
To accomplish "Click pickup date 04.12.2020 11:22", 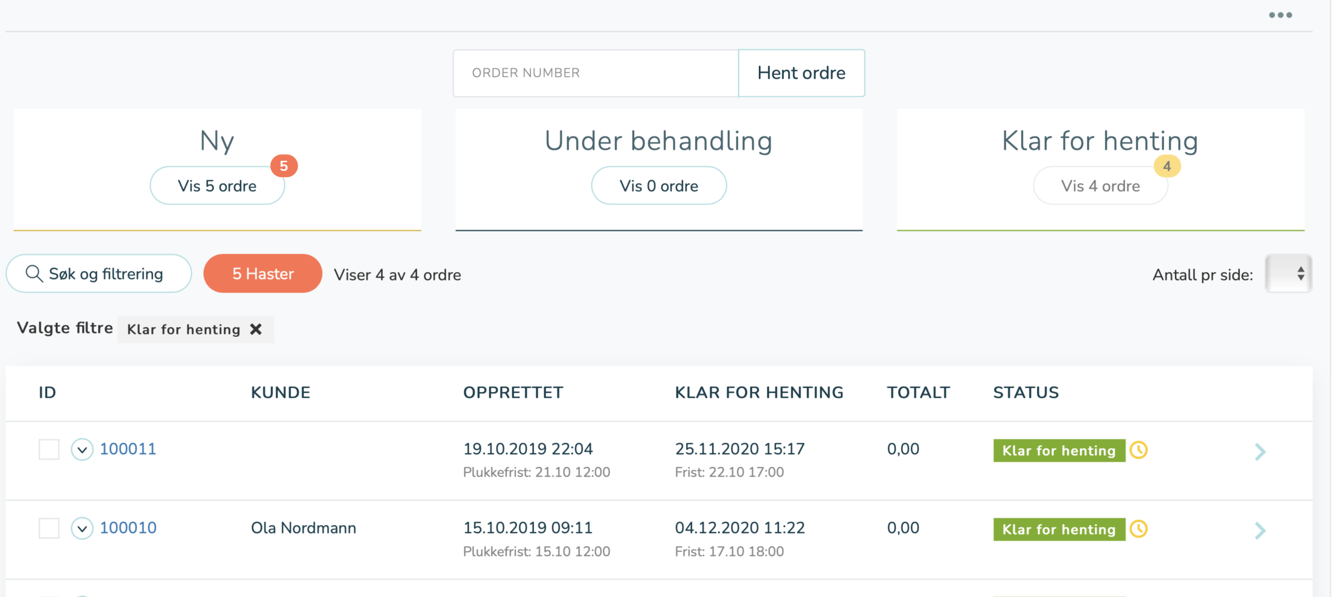I will point(740,528).
